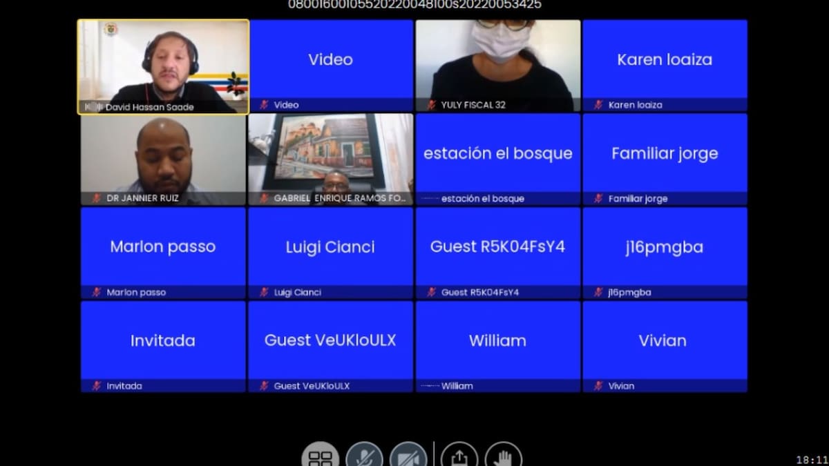Screen dimensions: 829x466
Task: Click muted mic icon beside DR JANNIER RUIZ
Action: point(97,199)
